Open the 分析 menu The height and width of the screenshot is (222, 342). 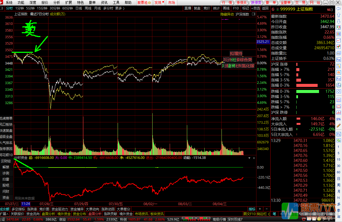[x=56, y=2]
